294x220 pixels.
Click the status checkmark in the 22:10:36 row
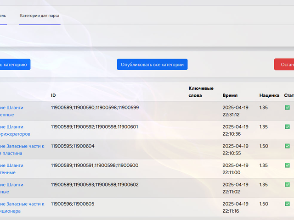tap(287, 127)
